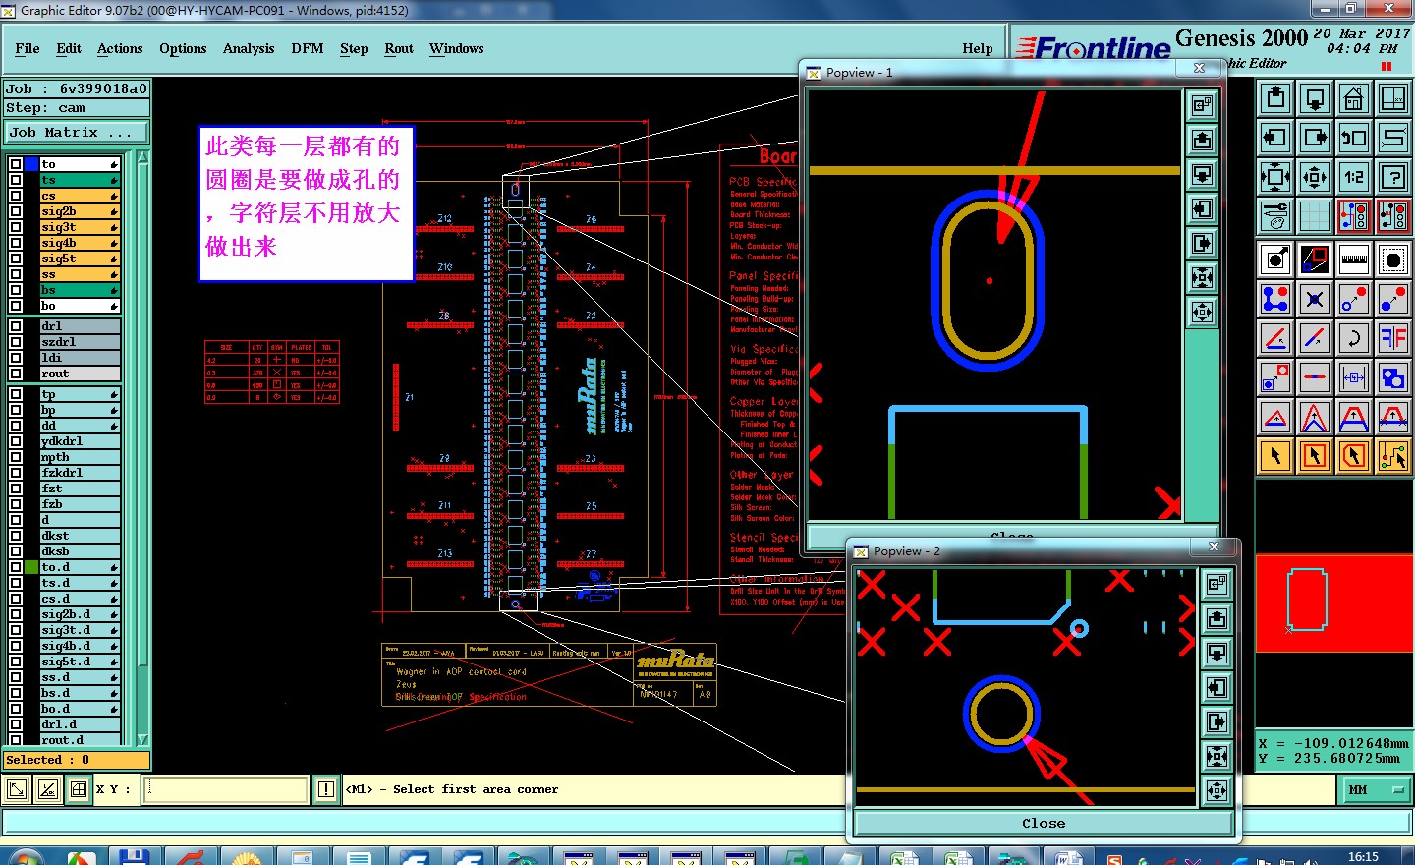Open the Help menu
The image size is (1415, 865).
pos(978,48)
